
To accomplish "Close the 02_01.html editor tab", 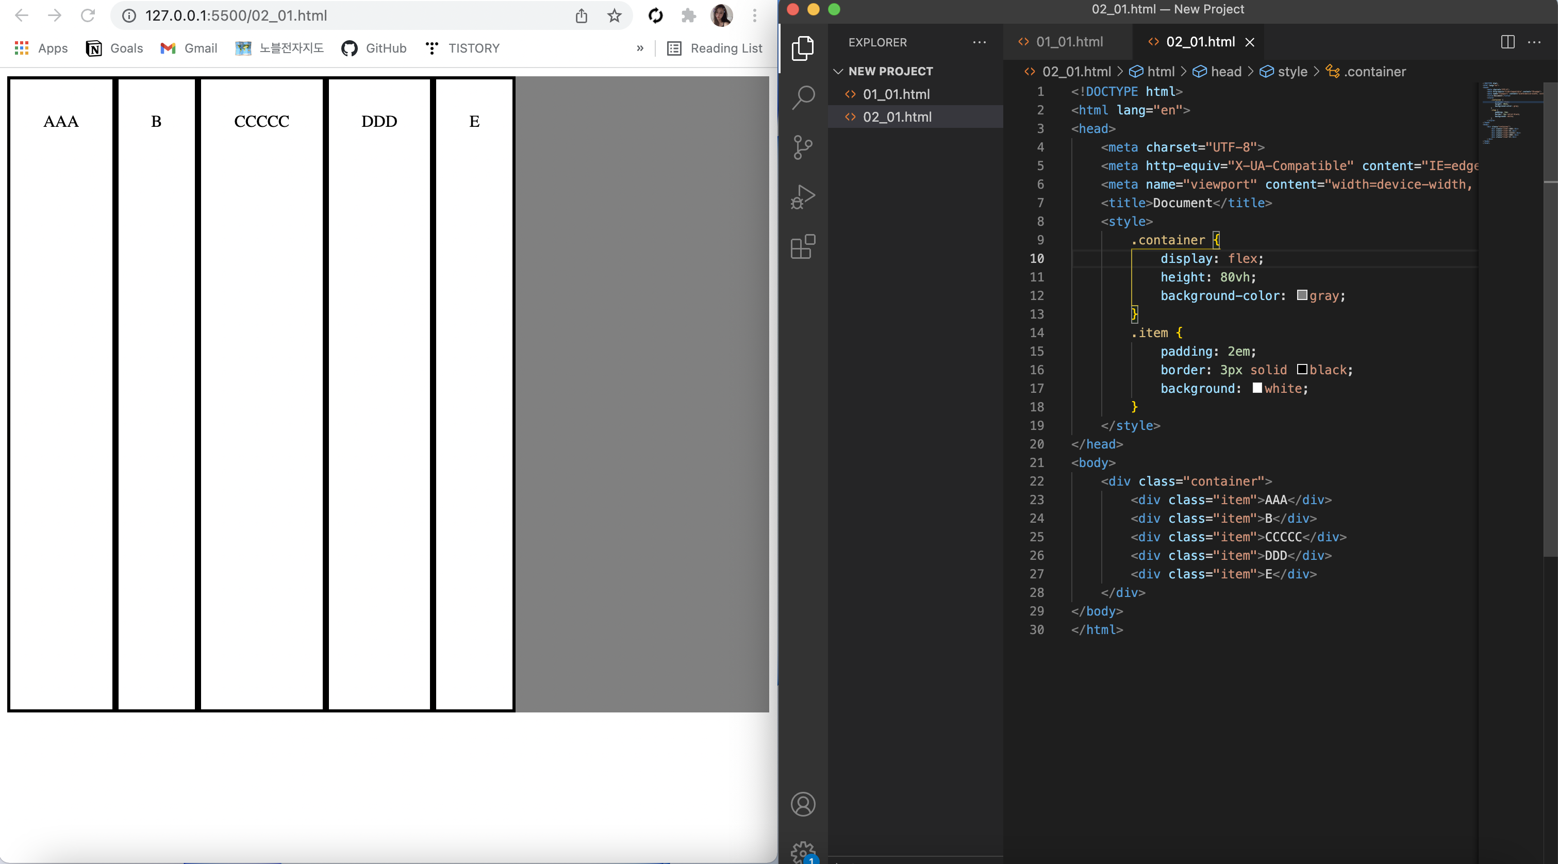I will [1250, 42].
